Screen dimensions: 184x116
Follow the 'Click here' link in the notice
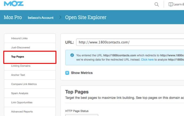pyautogui.click(x=147, y=59)
